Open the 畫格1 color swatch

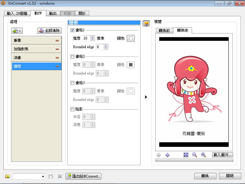point(131,38)
